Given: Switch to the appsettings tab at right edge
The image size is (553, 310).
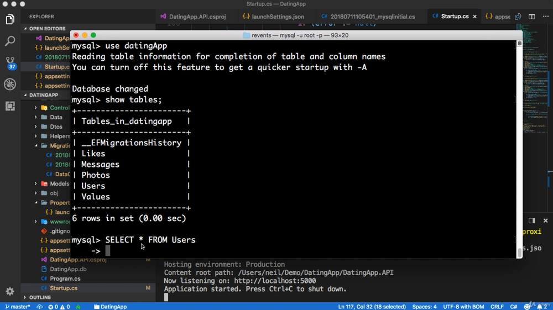Looking at the screenshot, I should [x=497, y=17].
